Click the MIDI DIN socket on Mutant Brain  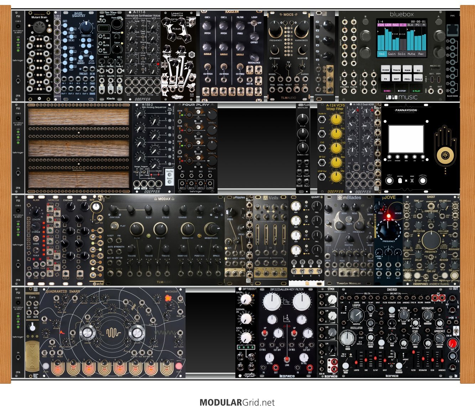40,28
